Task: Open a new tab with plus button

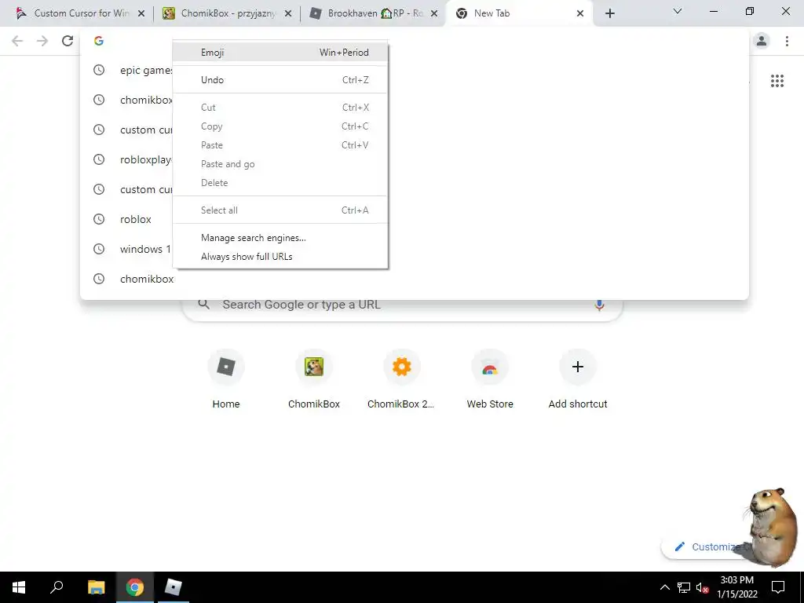Action: [609, 13]
